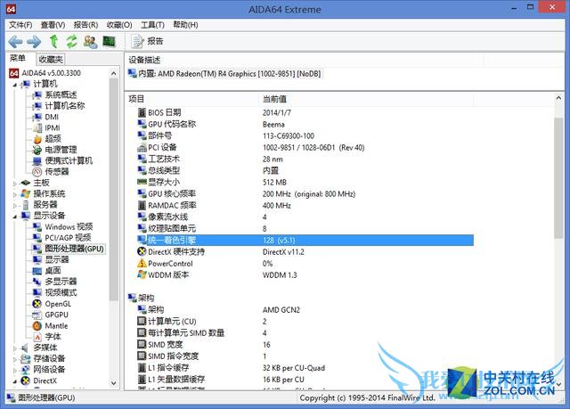Viewport: 570px width, 409px height.
Task: Select 显示器 in the tree
Action: click(57, 259)
